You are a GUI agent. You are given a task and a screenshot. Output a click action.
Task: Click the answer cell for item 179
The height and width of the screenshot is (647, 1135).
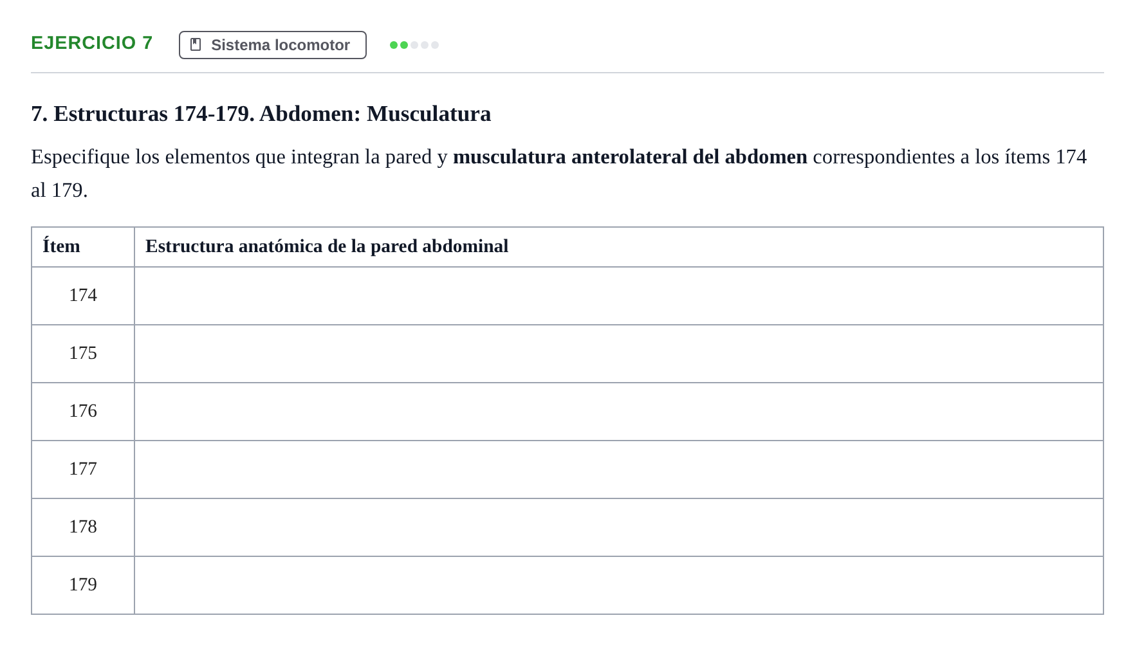(x=619, y=585)
